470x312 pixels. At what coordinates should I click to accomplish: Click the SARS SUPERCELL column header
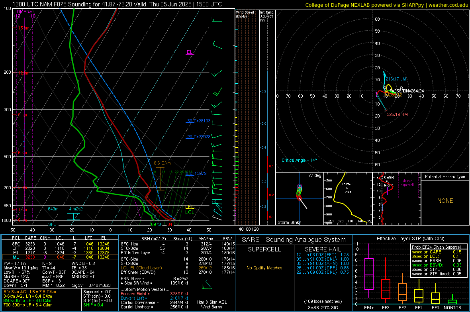(x=264, y=249)
